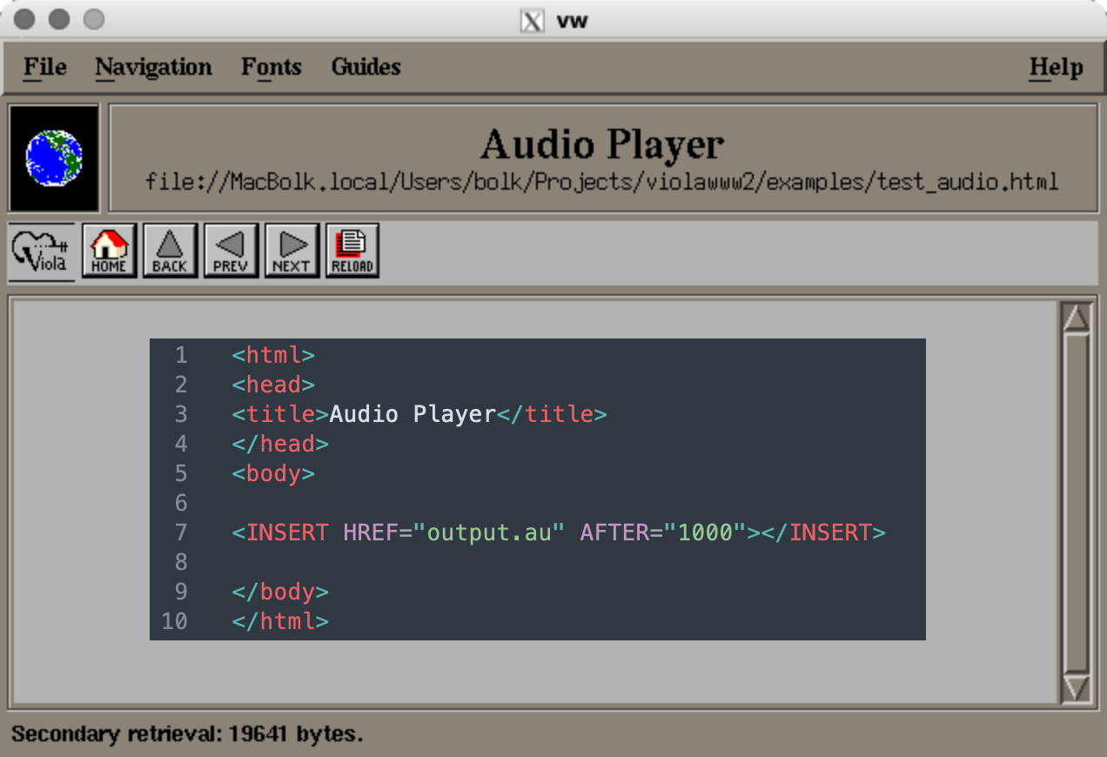This screenshot has height=757, width=1107.
Task: Open the Guides menu
Action: (x=366, y=67)
